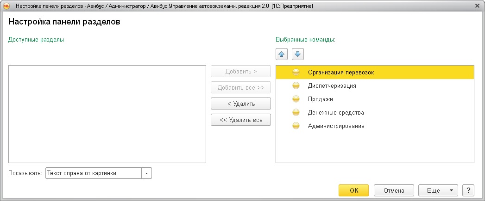This screenshot has width=485, height=201.
Task: Click the Показывать combo box text field
Action: (93, 173)
